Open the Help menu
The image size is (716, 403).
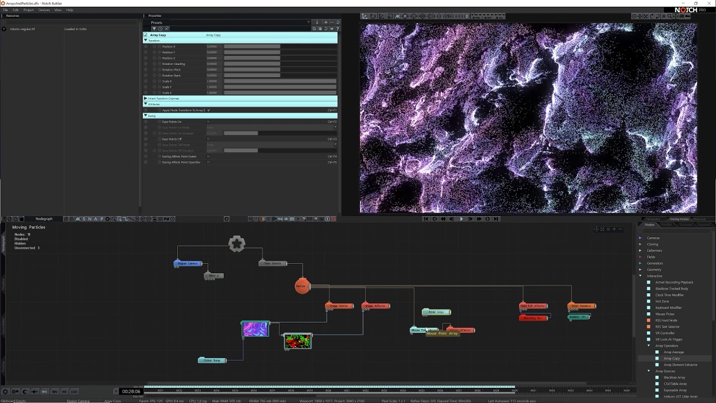70,10
